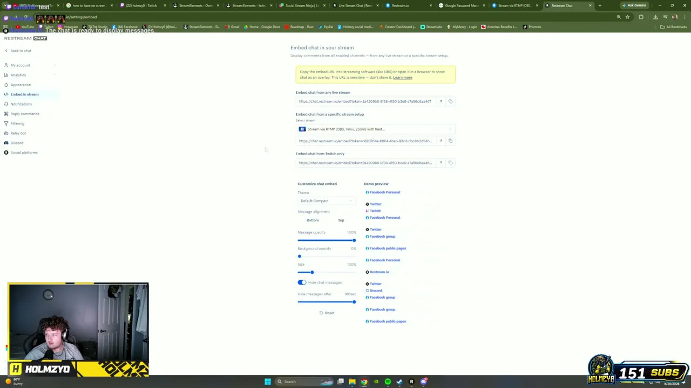
Task: Open Steam from the taskbar
Action: tap(399, 382)
